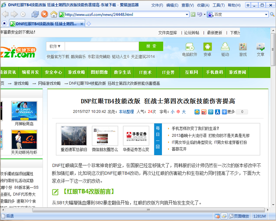Select the IT技术 navigation tab

[x=145, y=72]
